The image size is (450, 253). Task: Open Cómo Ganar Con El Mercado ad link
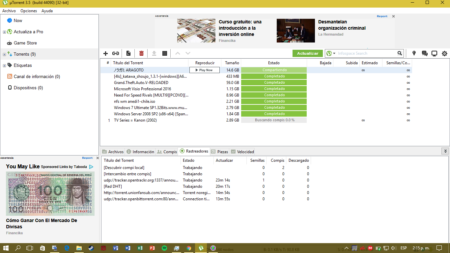[x=42, y=224]
